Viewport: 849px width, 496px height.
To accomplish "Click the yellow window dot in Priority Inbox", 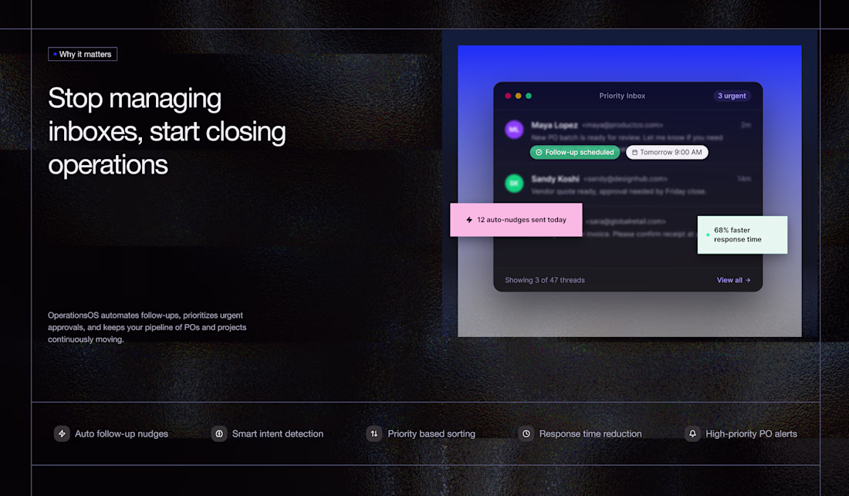I will pyautogui.click(x=518, y=96).
